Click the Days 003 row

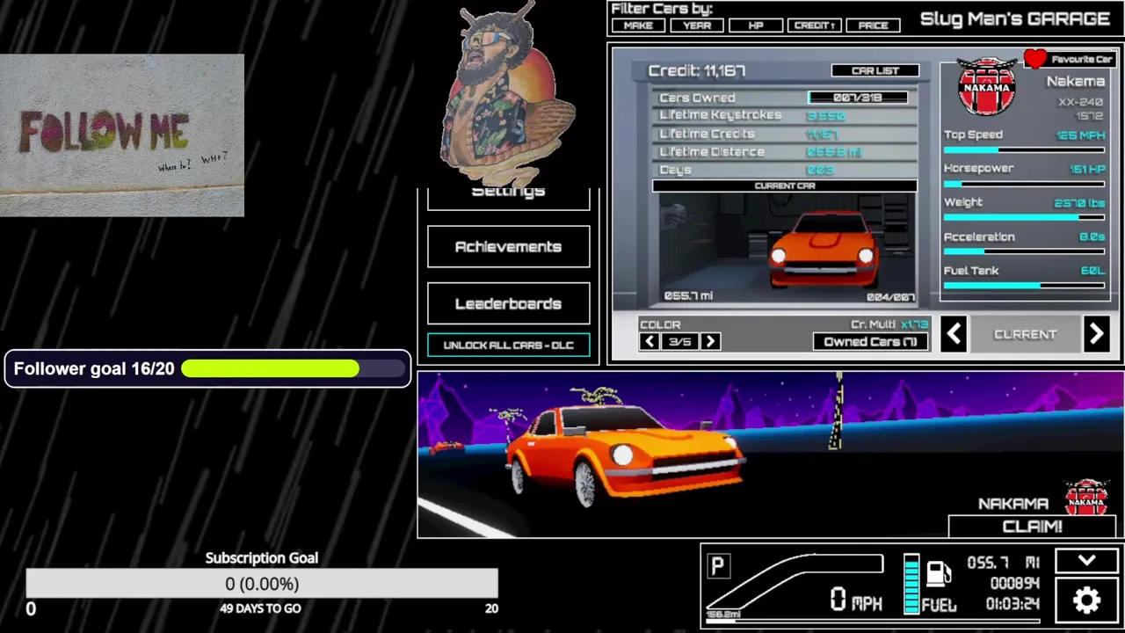(785, 170)
